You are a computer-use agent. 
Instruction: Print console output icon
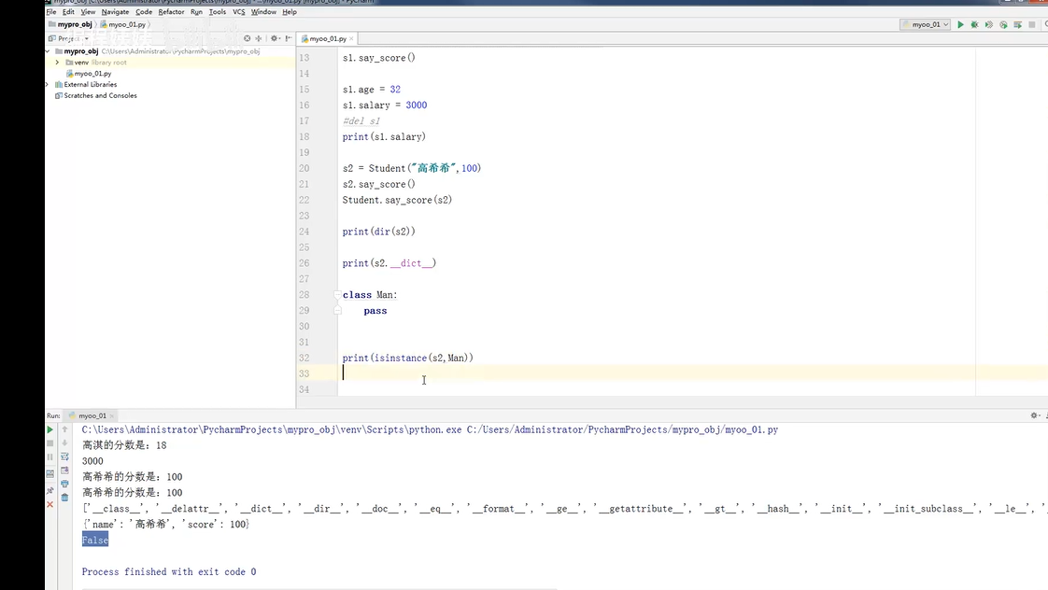point(64,484)
